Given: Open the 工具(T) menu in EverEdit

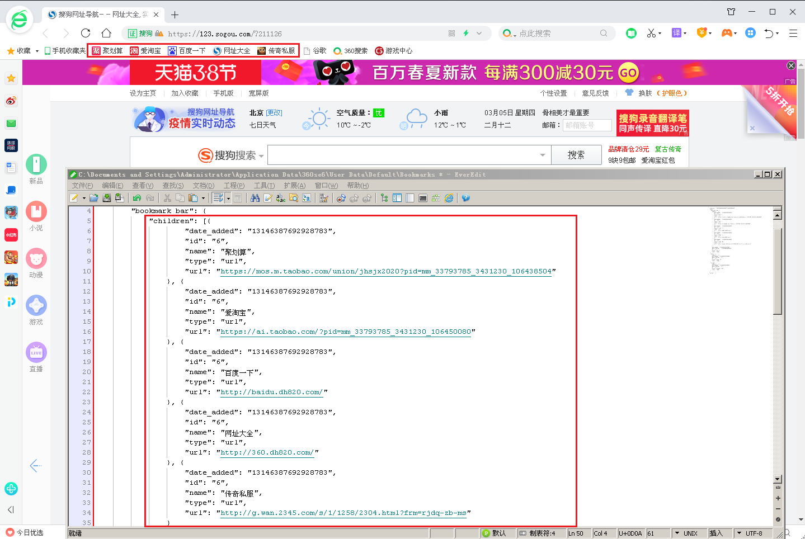Looking at the screenshot, I should point(264,186).
